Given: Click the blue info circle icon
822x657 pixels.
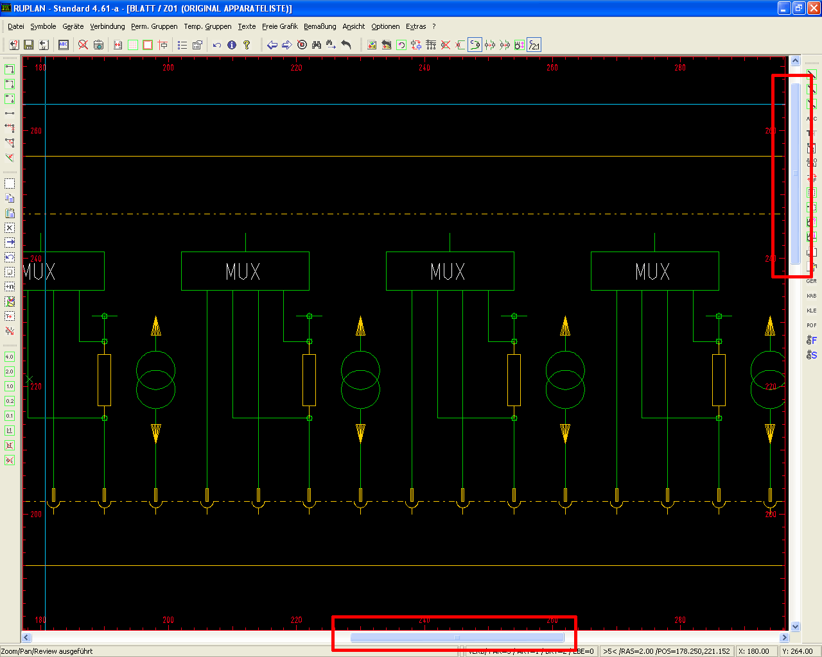Looking at the screenshot, I should coord(232,45).
